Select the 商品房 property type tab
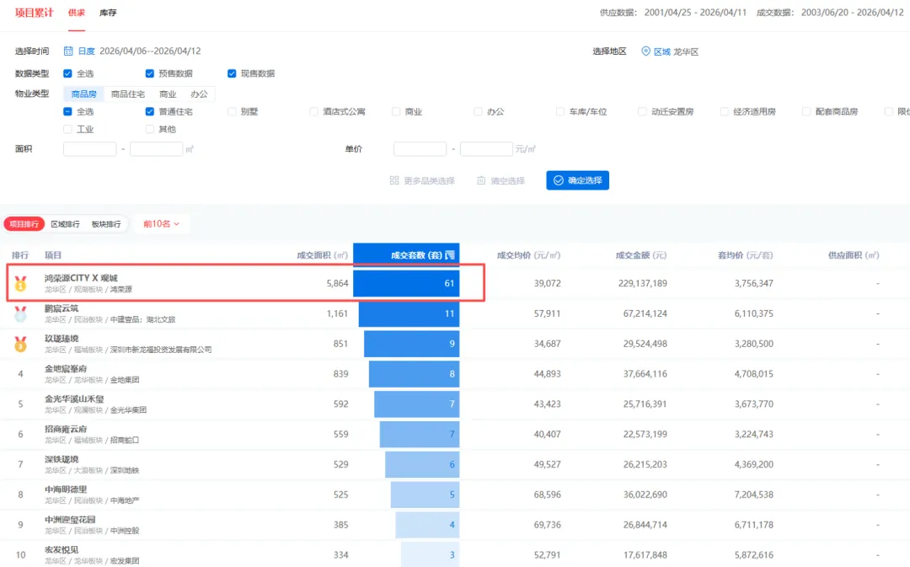 (x=83, y=94)
